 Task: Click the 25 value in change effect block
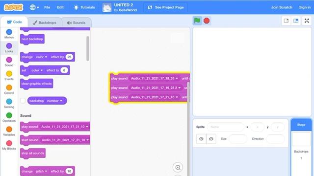(69, 57)
